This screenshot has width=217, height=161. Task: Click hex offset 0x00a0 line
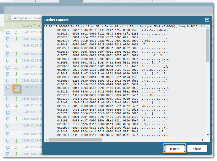113,66
